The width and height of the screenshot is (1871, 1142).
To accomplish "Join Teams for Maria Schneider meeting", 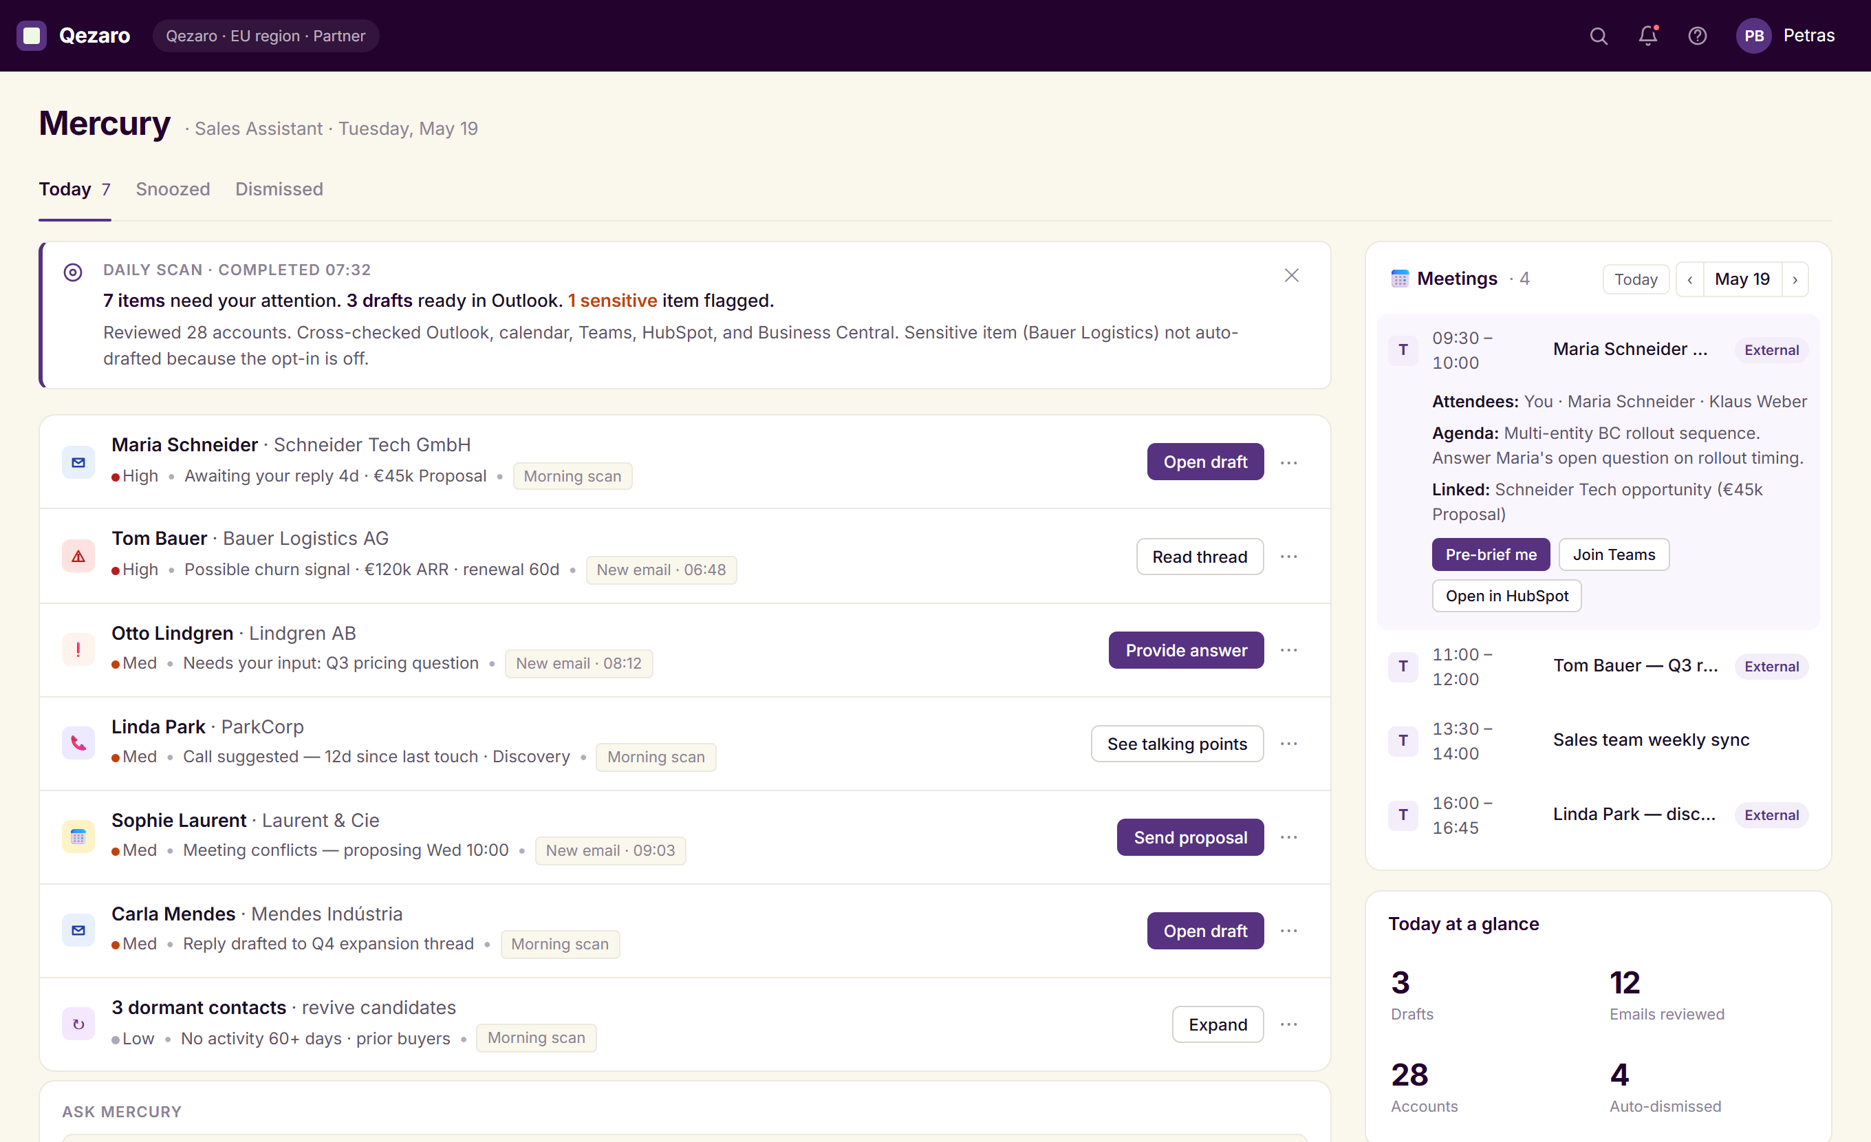I will (x=1614, y=554).
